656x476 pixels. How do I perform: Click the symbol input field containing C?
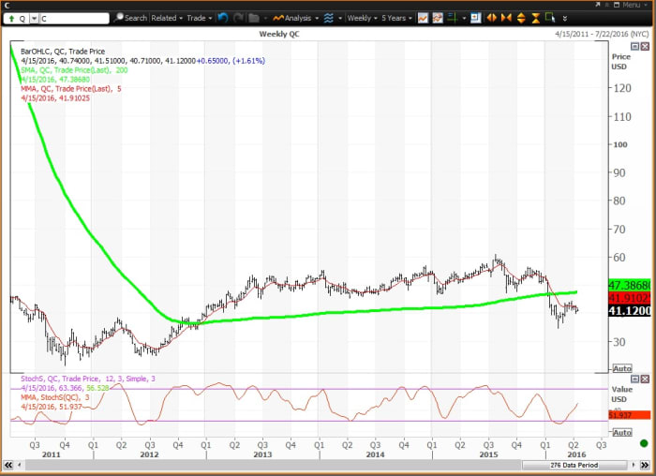(75, 18)
